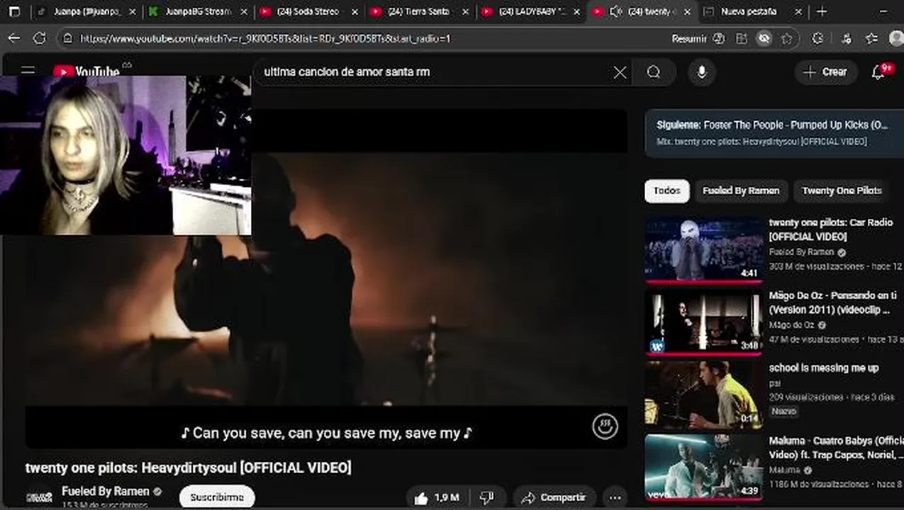Select the Todos filter chip
Viewport: 904px width, 510px height.
[x=666, y=191]
